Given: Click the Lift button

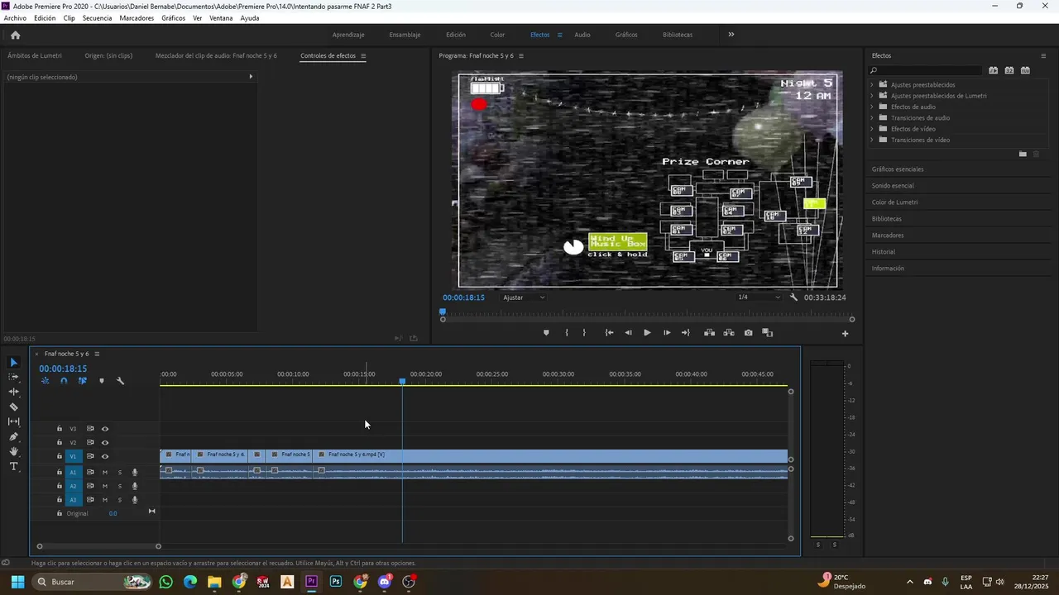Looking at the screenshot, I should (709, 333).
